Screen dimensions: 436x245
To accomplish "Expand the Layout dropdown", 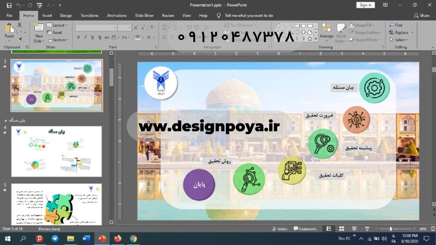I will pyautogui.click(x=57, y=25).
